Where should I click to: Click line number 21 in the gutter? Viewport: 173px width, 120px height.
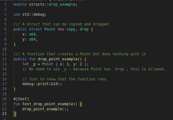click(x=4, y=104)
